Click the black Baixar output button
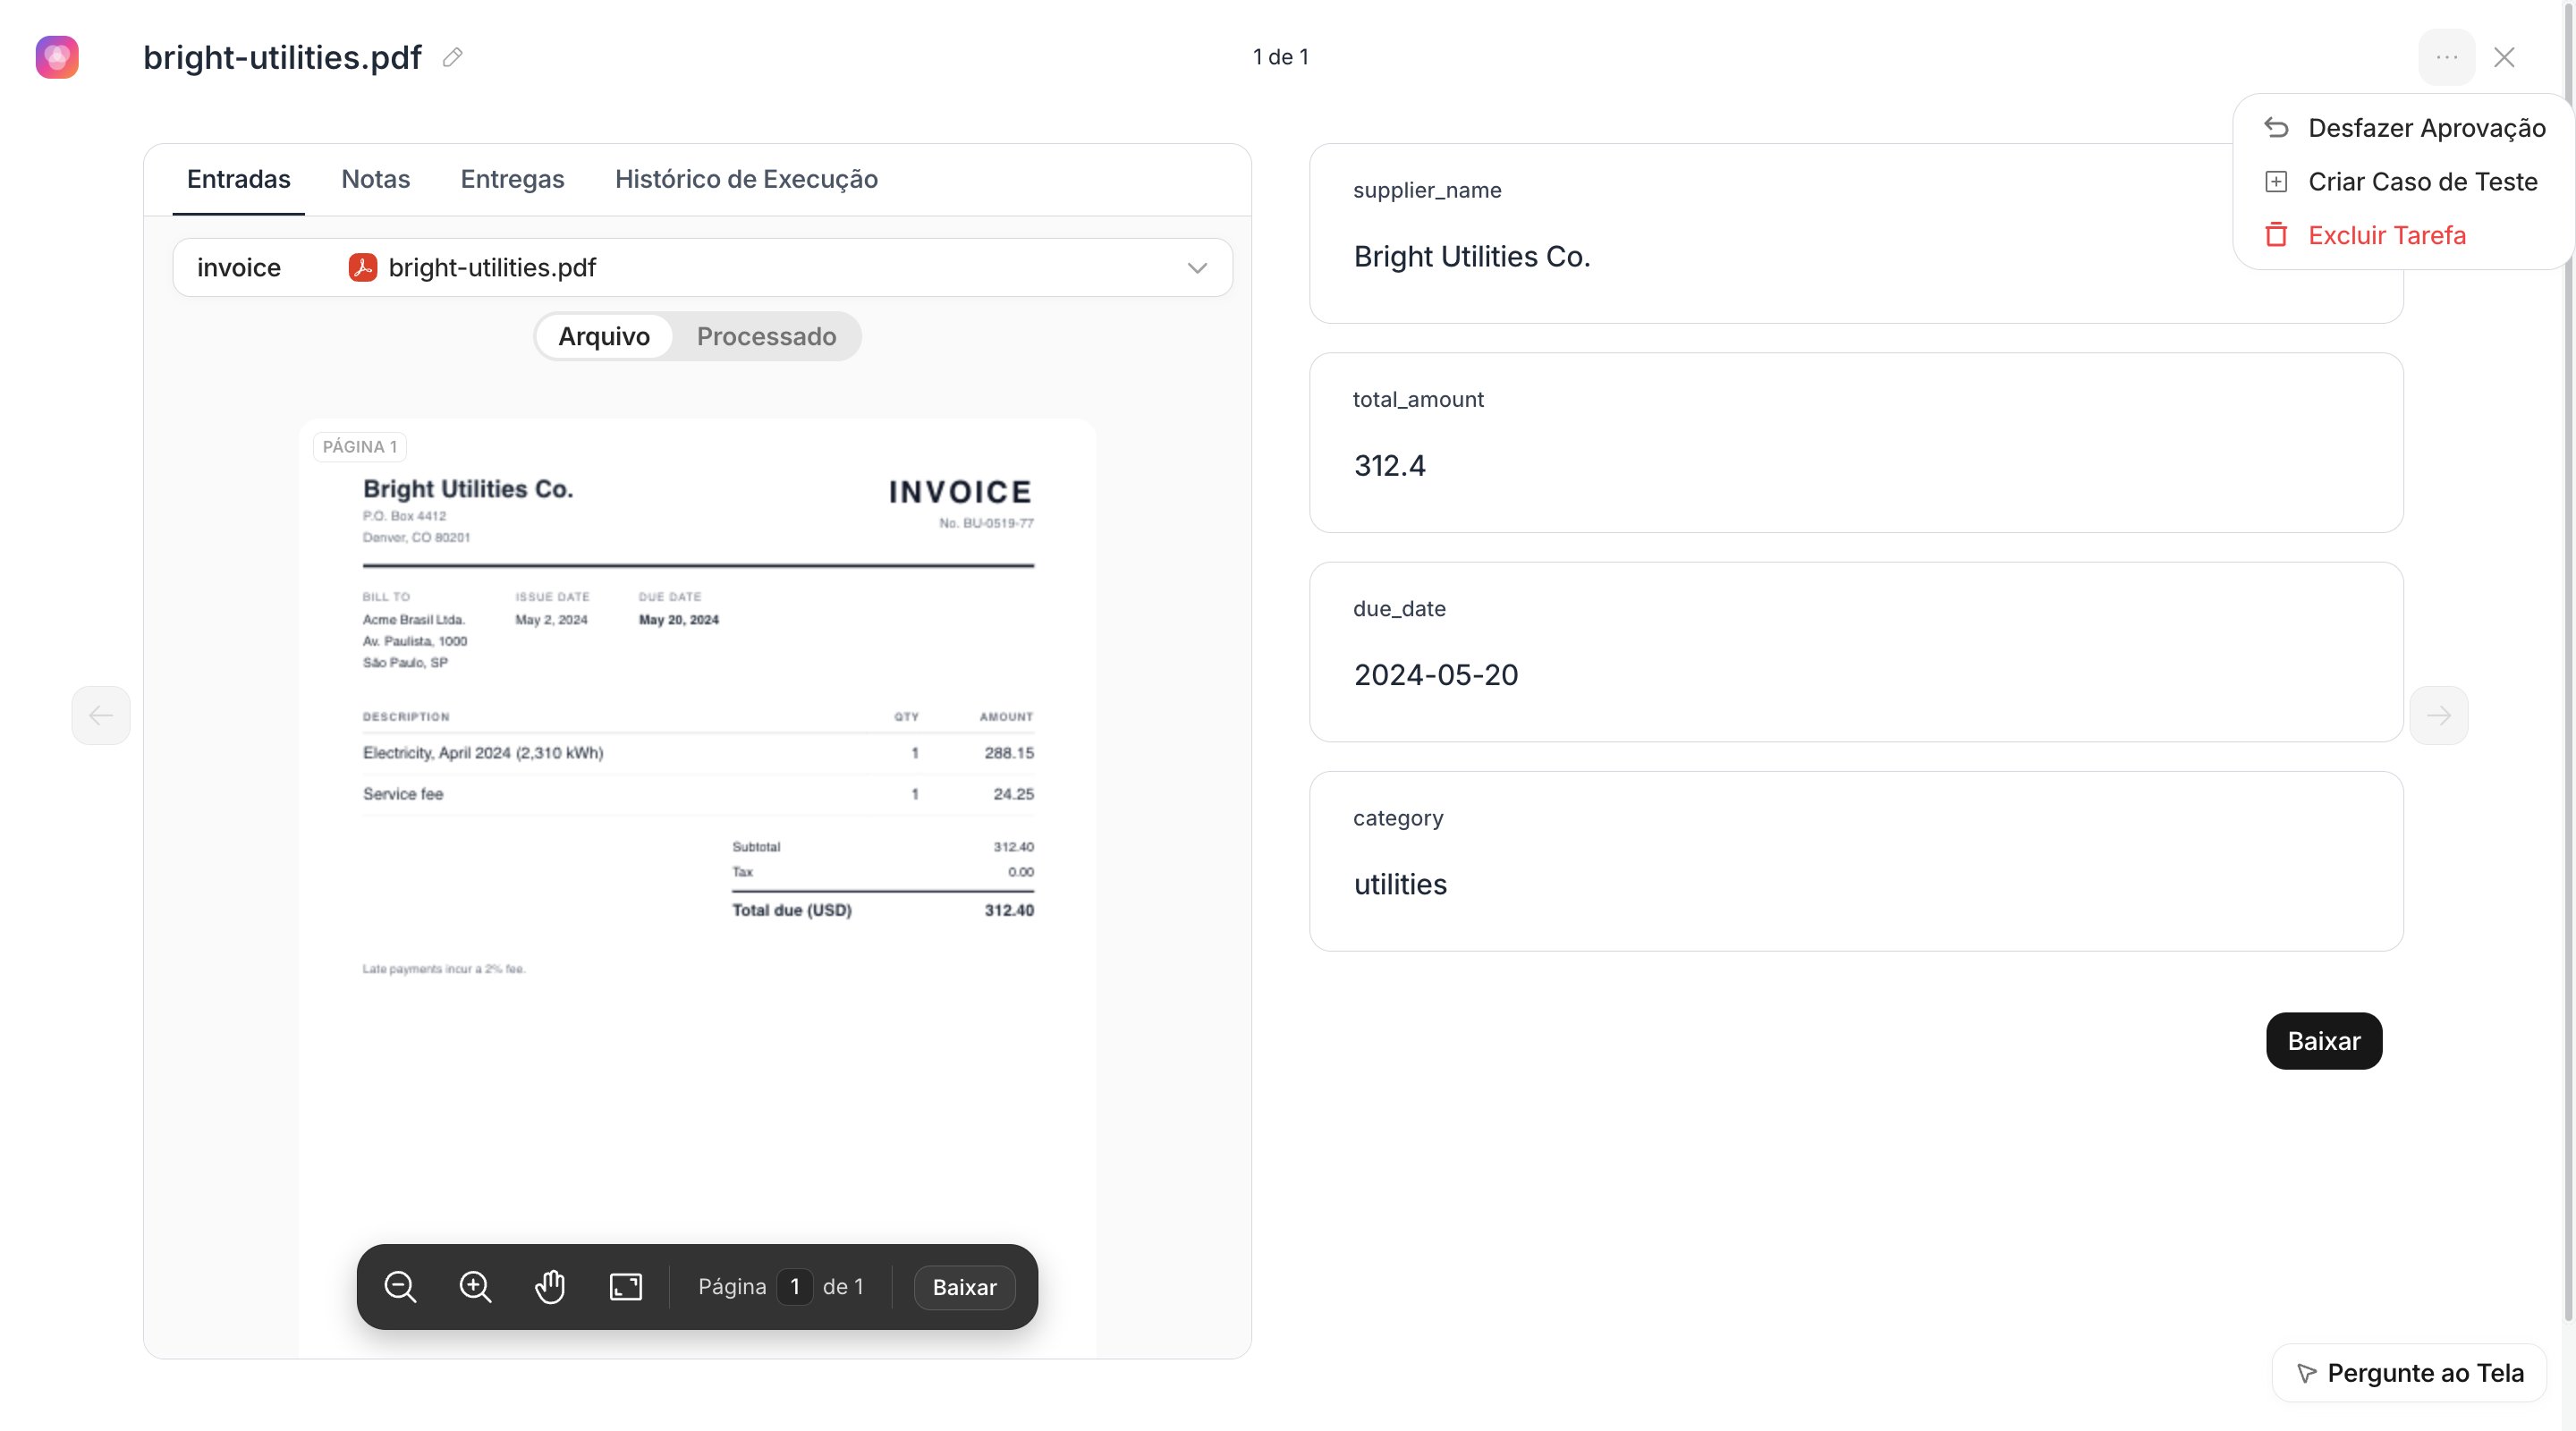Viewport: 2576px width, 1431px height. coord(2323,1041)
